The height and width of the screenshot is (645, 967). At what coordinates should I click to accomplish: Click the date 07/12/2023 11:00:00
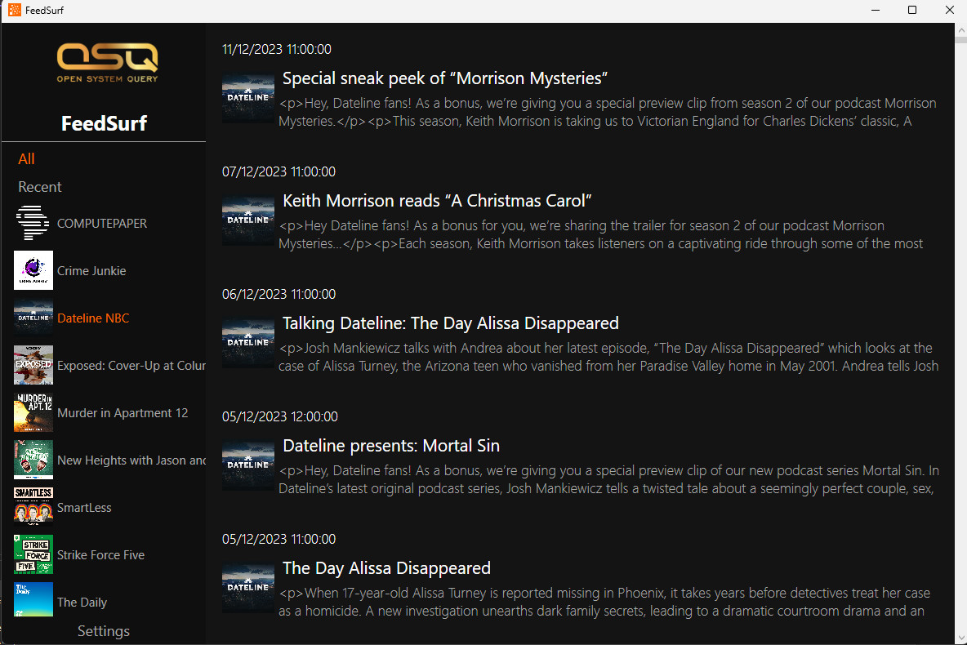(x=279, y=171)
